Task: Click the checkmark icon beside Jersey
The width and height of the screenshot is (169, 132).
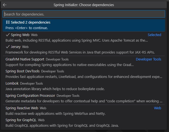Action: (x=7, y=47)
